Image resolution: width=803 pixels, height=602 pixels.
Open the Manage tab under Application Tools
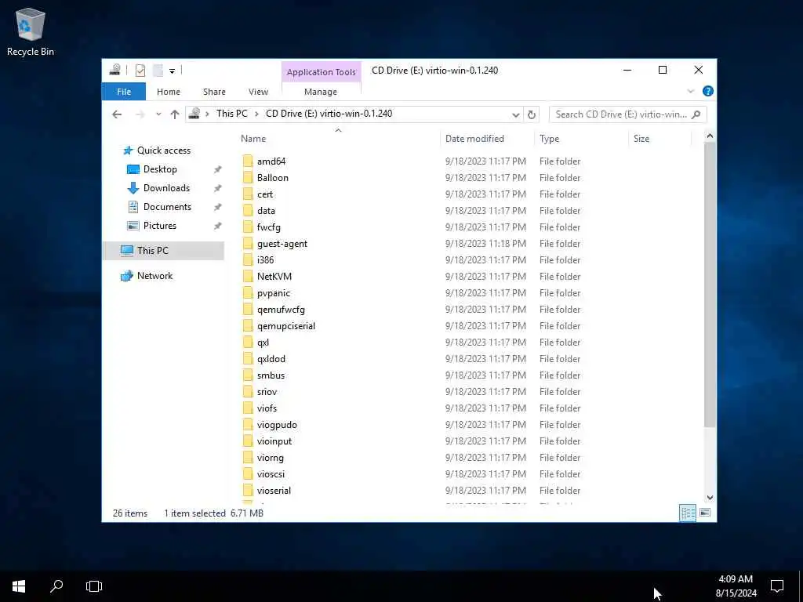pos(321,92)
